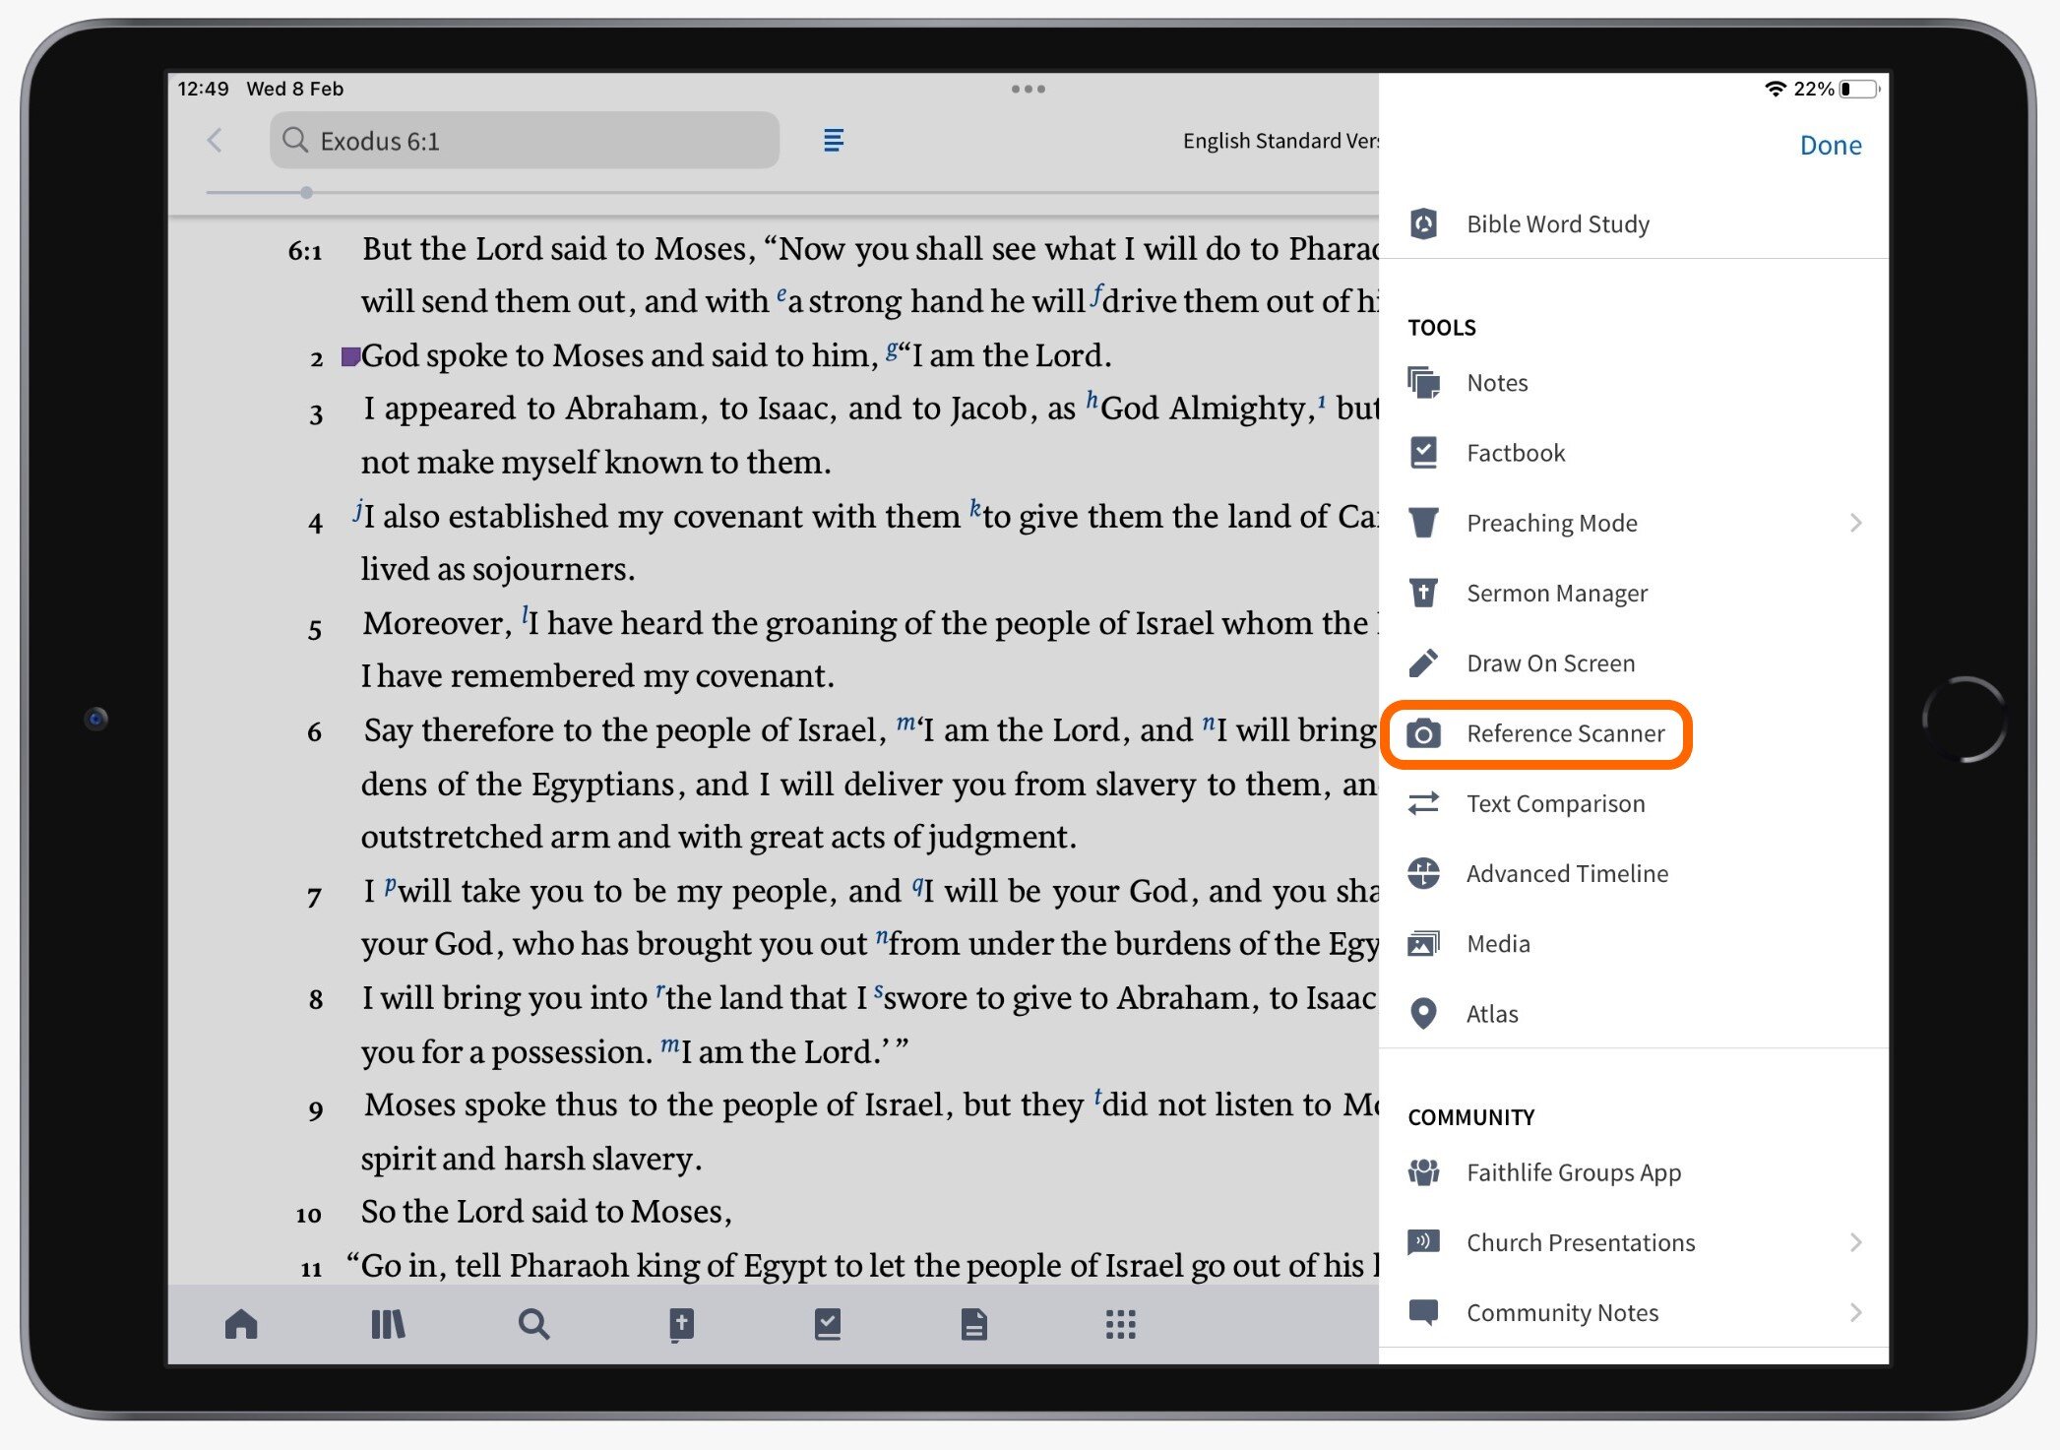Open the Community Notes speech icon
The image size is (2060, 1450).
pyautogui.click(x=1424, y=1312)
